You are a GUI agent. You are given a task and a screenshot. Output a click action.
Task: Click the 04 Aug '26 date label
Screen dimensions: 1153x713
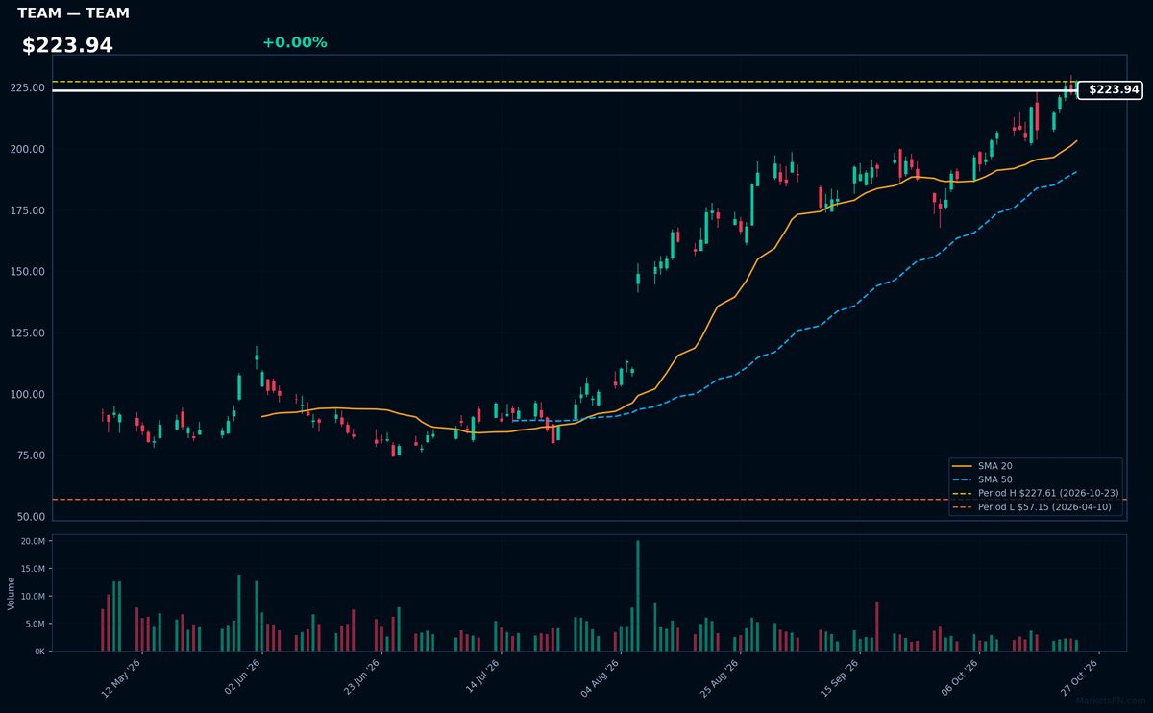coord(600,676)
